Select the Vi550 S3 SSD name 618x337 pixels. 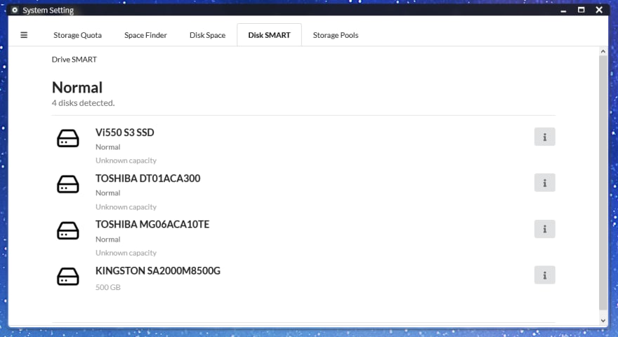(124, 133)
